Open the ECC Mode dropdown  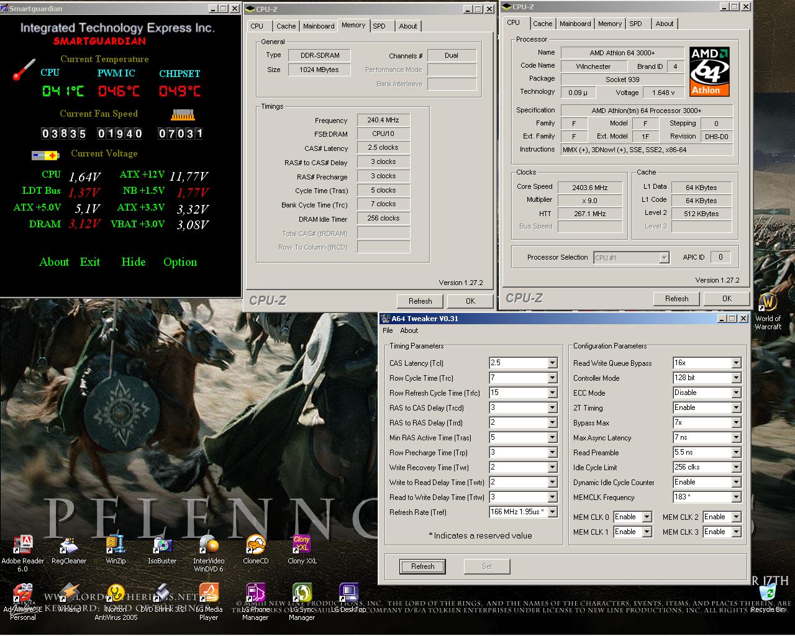coord(736,393)
